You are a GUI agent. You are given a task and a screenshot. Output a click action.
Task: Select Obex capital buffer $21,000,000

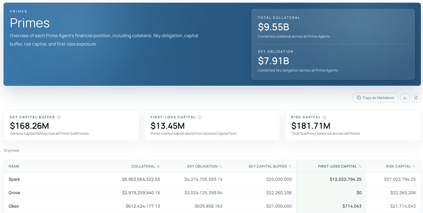279,206
